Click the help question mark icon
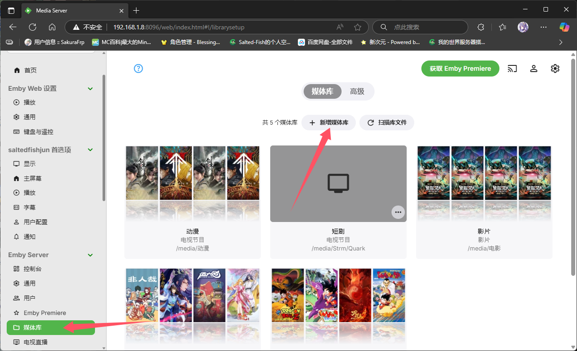Screen dimensions: 577x351 [138, 69]
